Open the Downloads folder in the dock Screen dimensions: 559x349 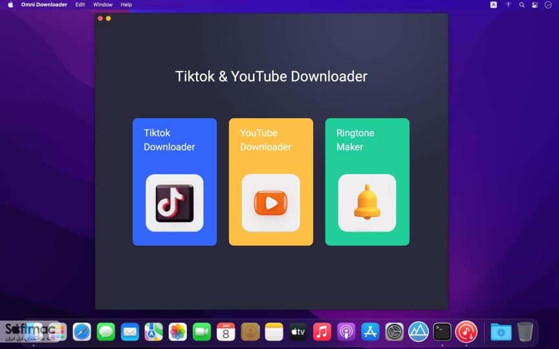pos(501,332)
